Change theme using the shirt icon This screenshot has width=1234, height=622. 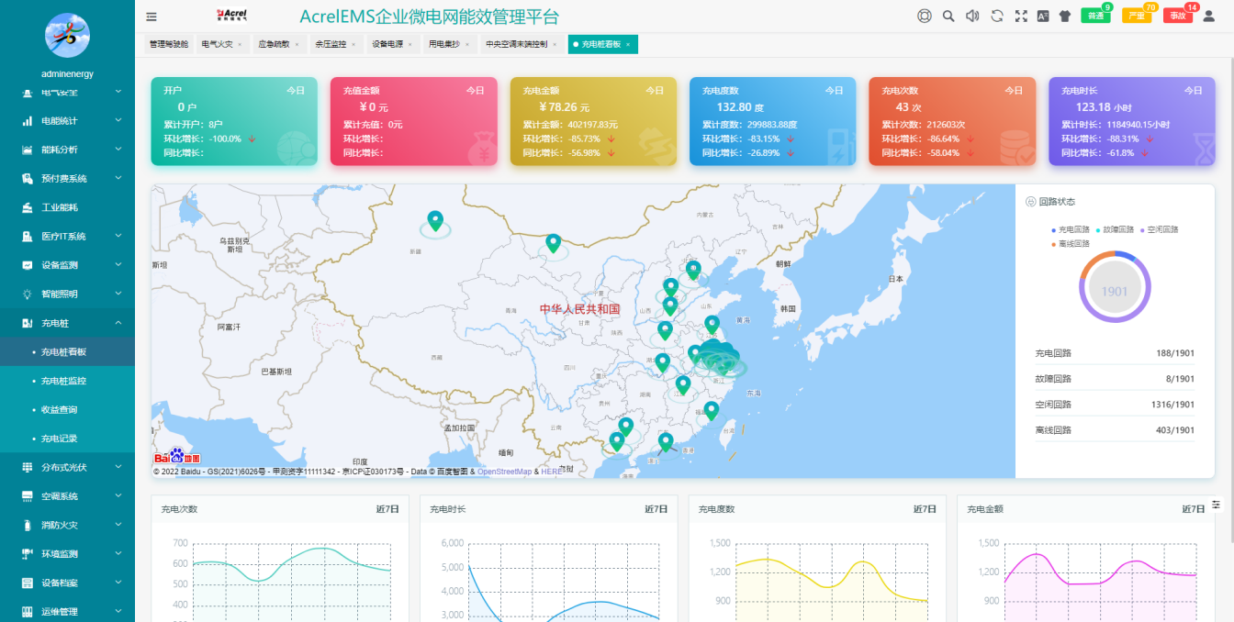(x=1065, y=16)
